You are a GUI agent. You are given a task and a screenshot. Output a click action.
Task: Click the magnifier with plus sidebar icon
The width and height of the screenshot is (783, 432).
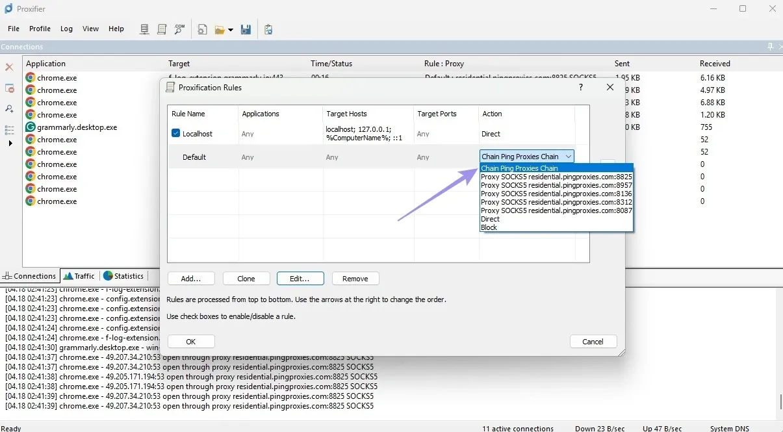coord(9,108)
